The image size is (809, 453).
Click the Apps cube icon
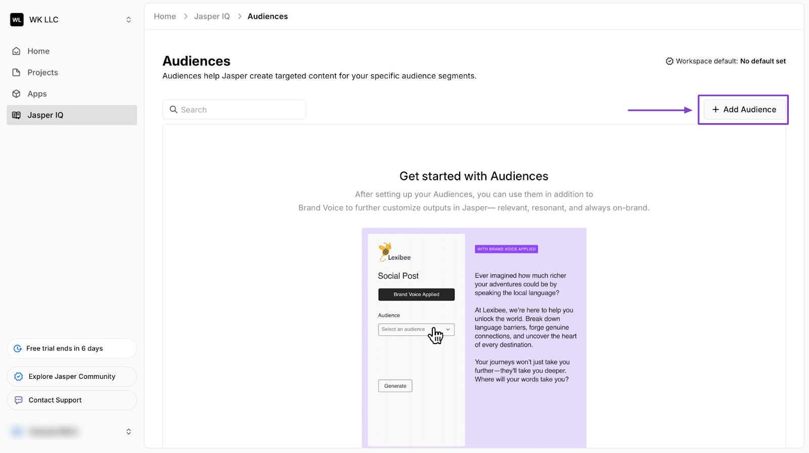point(17,94)
